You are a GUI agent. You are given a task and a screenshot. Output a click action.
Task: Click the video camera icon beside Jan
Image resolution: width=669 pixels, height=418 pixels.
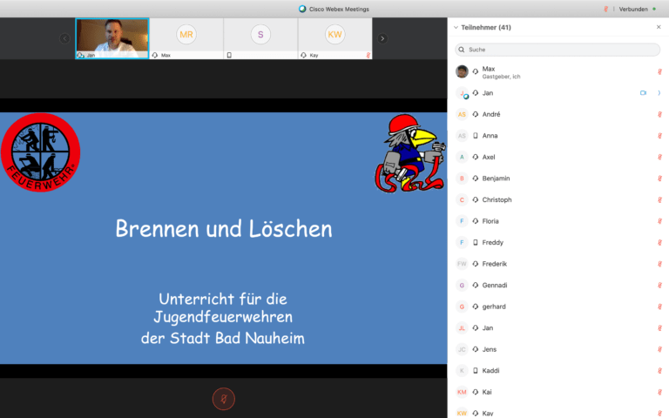point(643,93)
